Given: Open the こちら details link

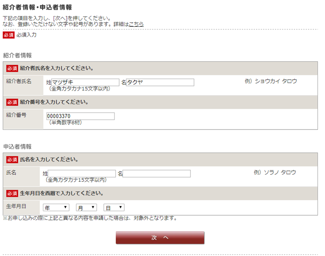Looking at the screenshot, I should click(x=136, y=24).
